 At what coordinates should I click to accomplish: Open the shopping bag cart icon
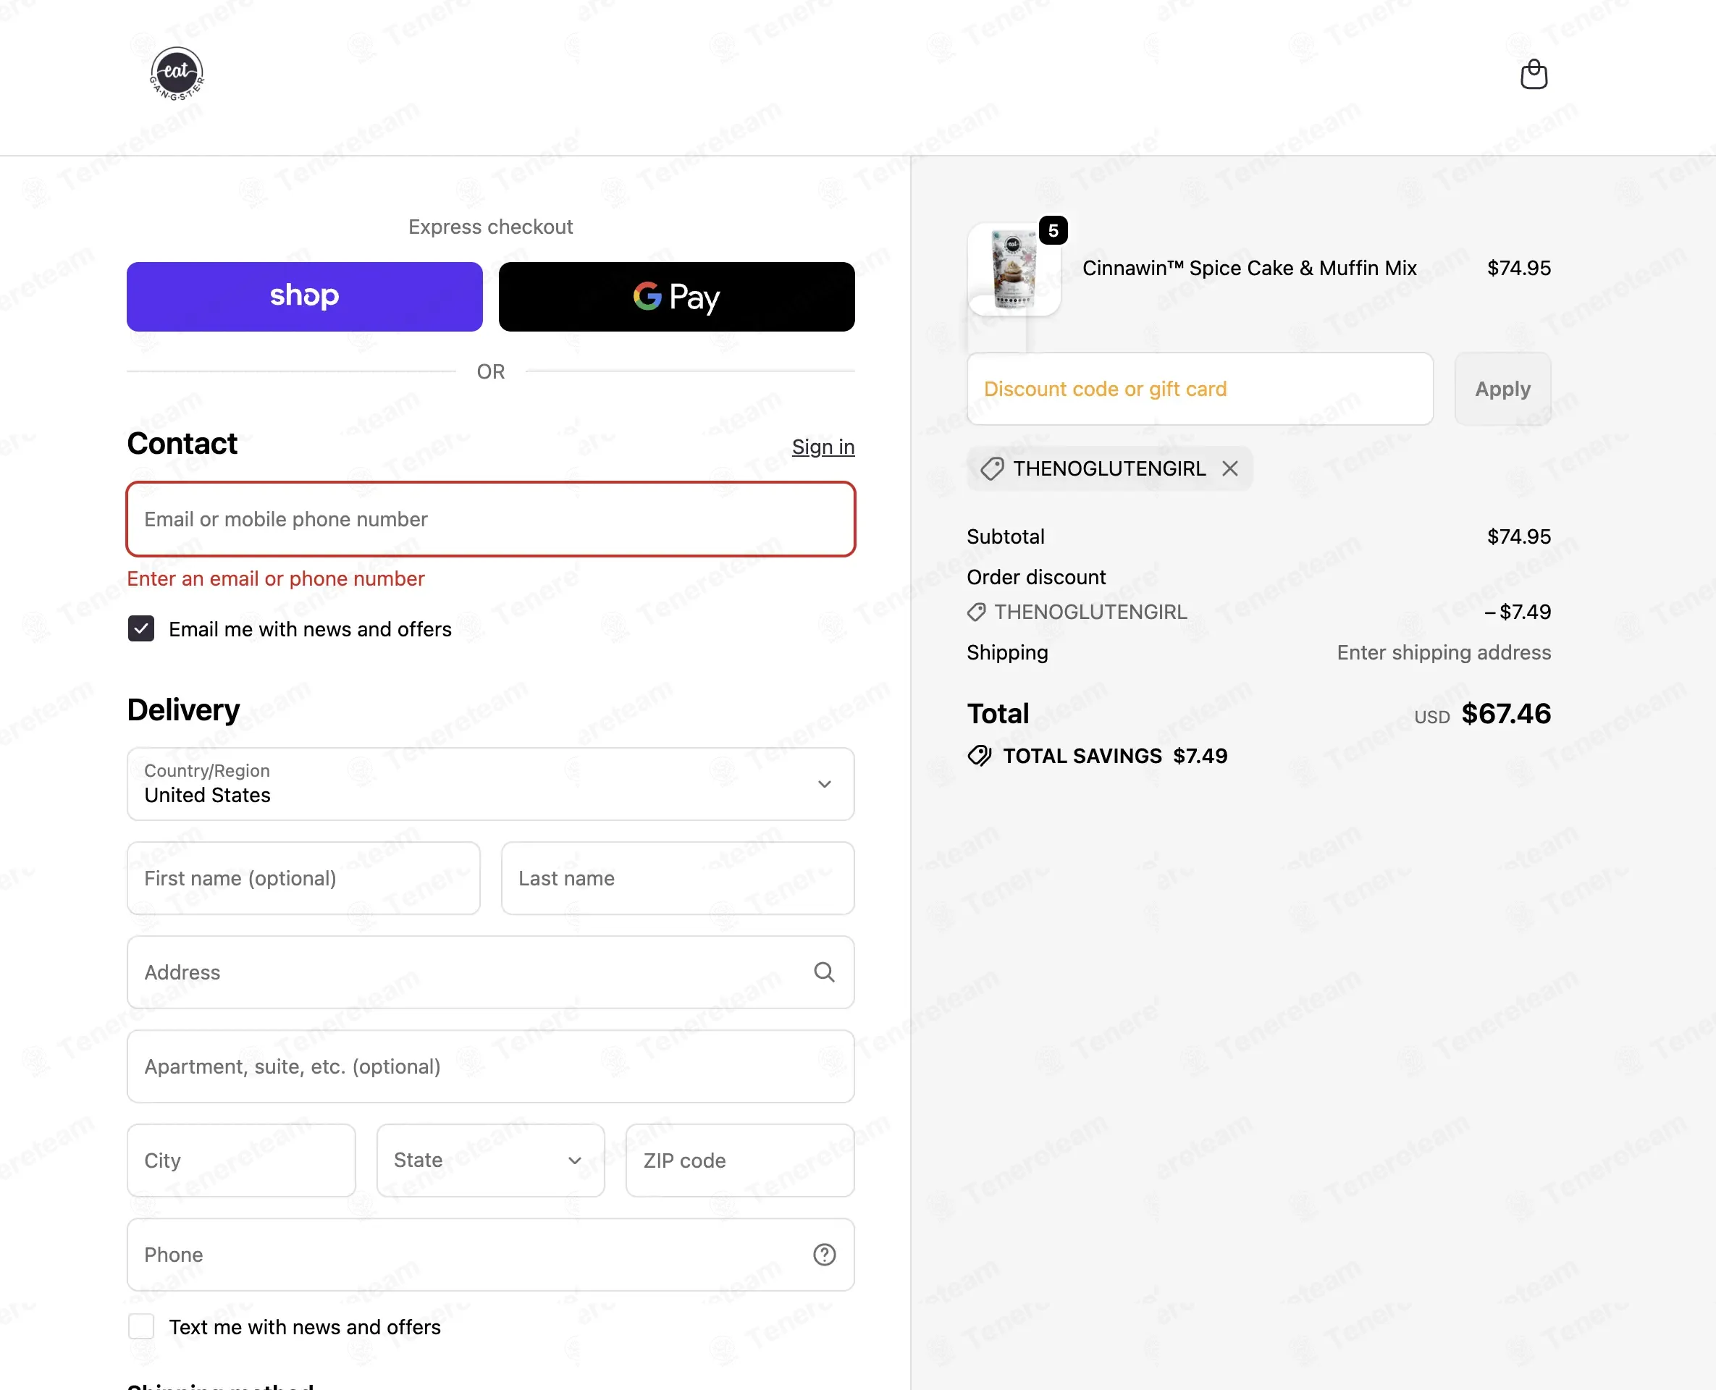pos(1534,75)
